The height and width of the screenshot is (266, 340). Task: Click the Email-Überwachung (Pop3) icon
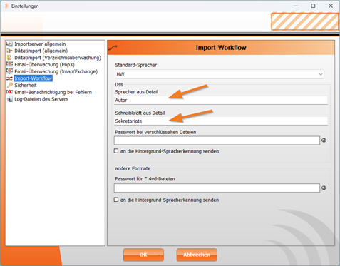tap(9, 64)
